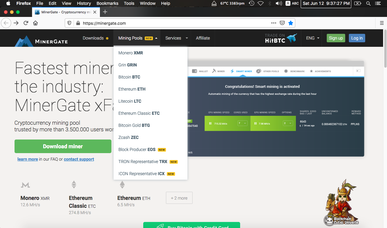
Task: Open the ENG language dropdown
Action: point(313,38)
